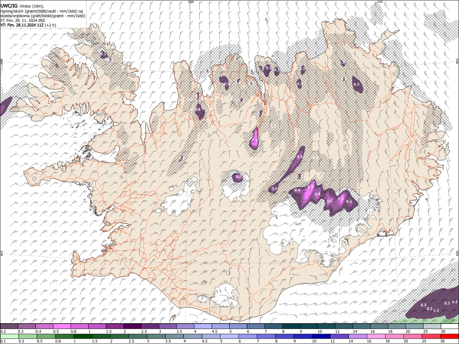Screen dimensions: 459x344
Task: Select the deep blue 10 swatch in bottom legend row
Action: tap(321, 336)
